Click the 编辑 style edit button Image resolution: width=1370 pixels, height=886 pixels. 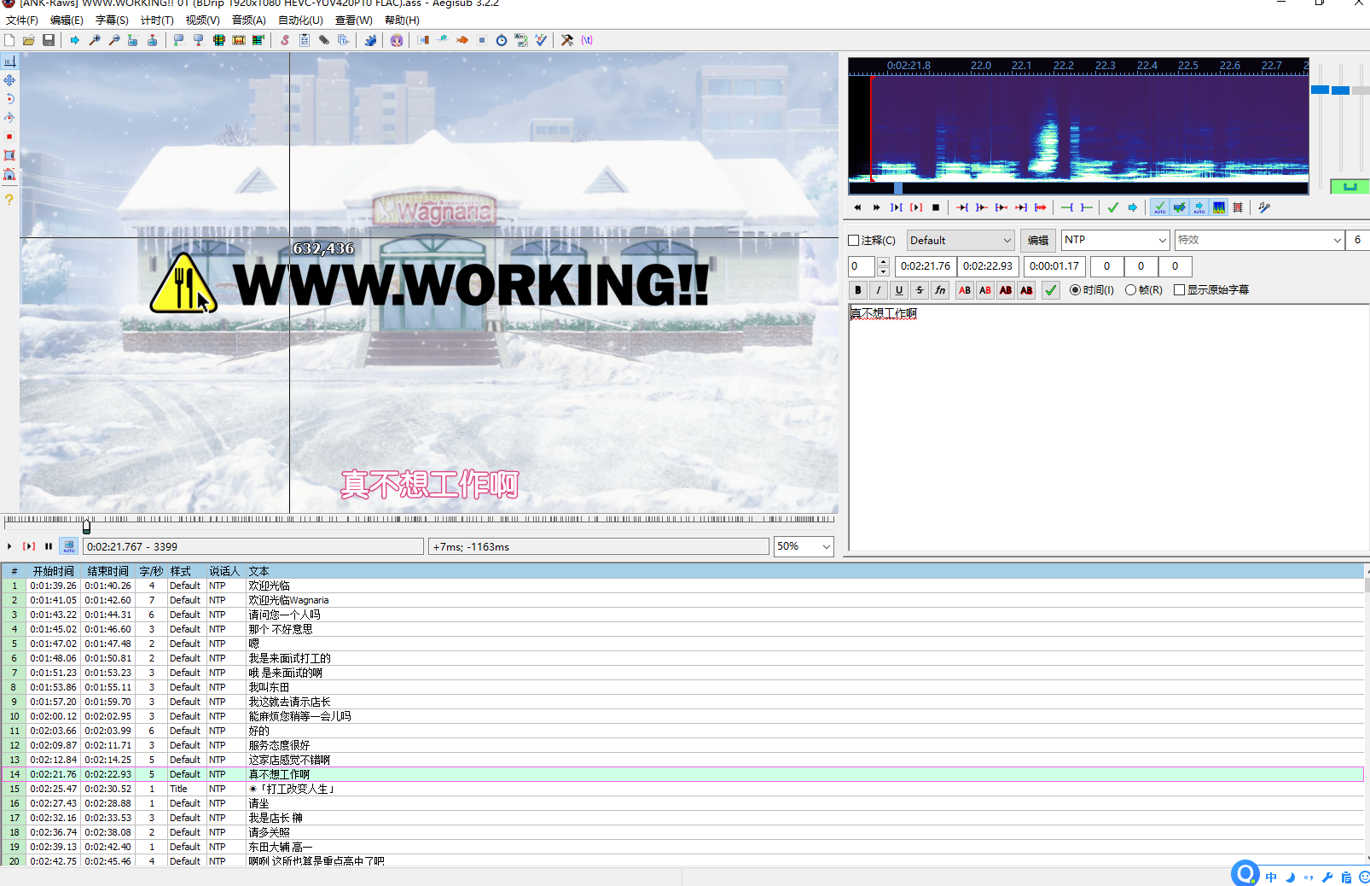click(x=1038, y=241)
